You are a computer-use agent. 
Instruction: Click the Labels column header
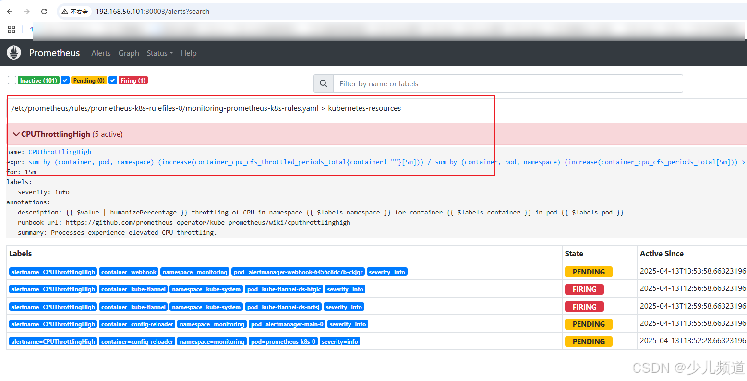pyautogui.click(x=21, y=254)
